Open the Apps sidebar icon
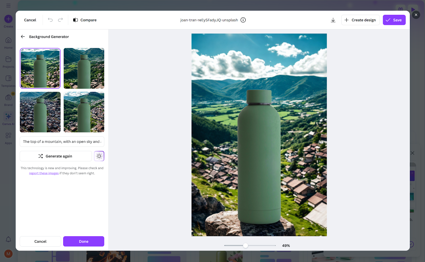Screen dimensions: 425x262 coord(8,138)
